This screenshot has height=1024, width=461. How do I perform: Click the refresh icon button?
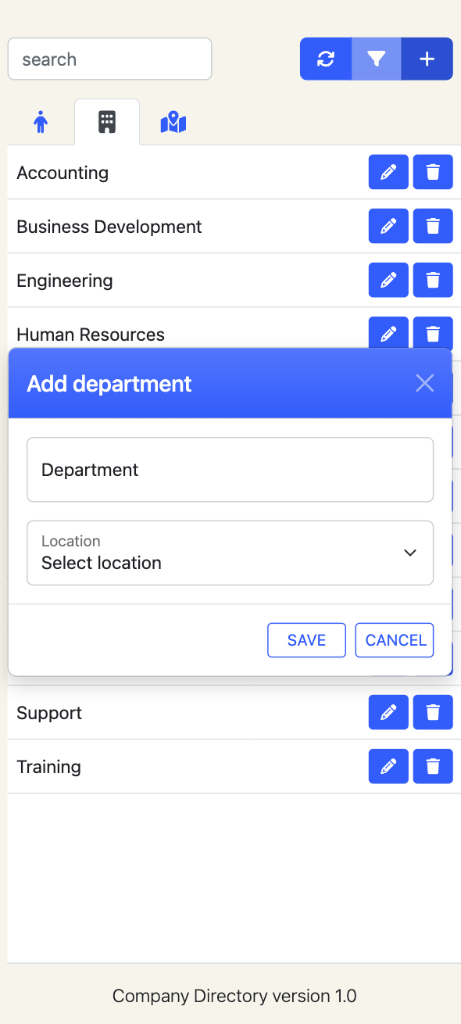(x=326, y=59)
